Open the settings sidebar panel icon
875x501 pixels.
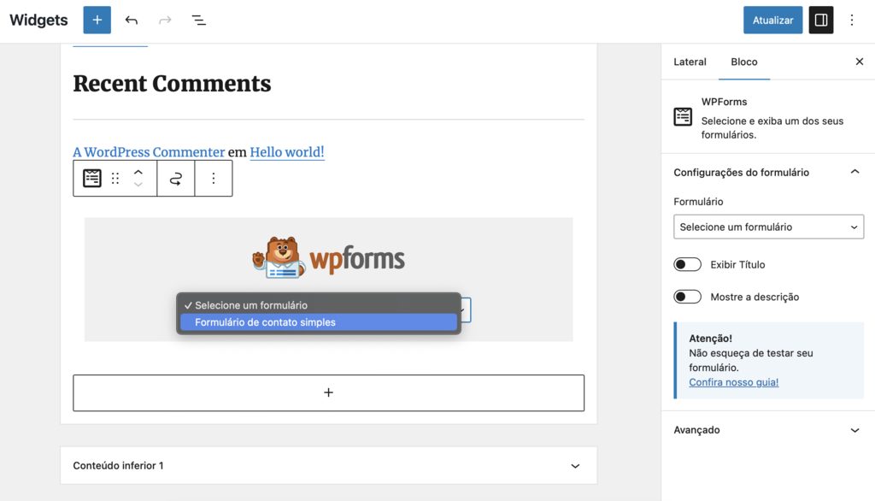(820, 19)
